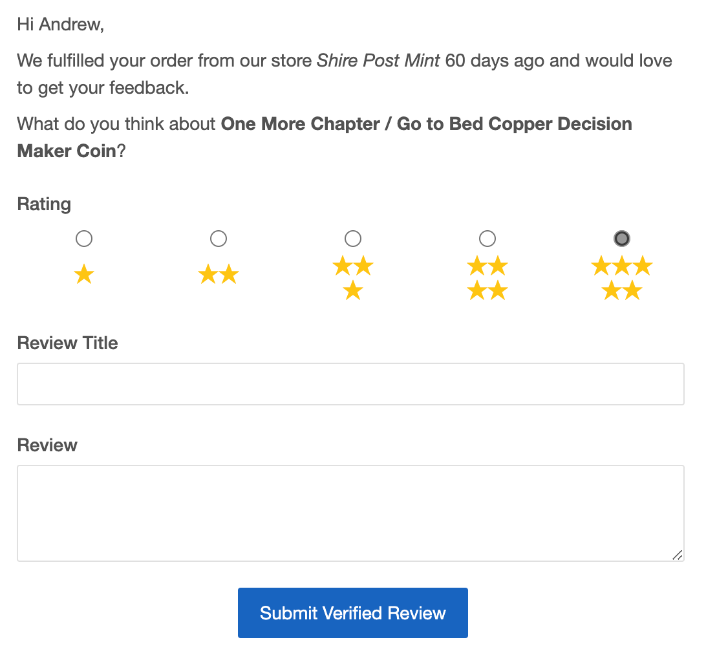Click Submit Verified Review
Screen dimensions: 706x653
tap(352, 613)
